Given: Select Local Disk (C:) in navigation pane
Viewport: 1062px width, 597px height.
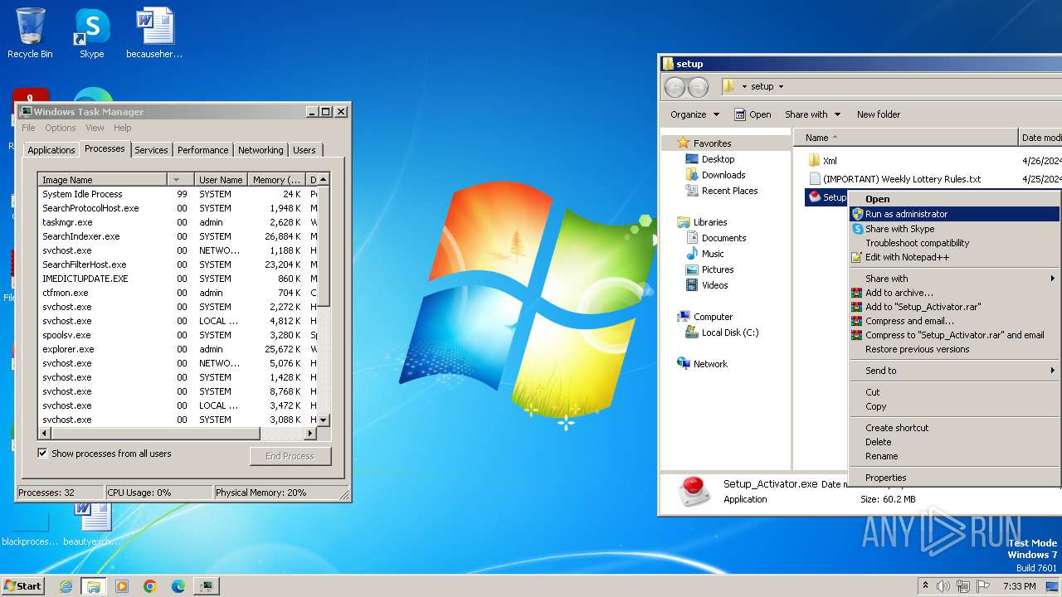Looking at the screenshot, I should (729, 332).
